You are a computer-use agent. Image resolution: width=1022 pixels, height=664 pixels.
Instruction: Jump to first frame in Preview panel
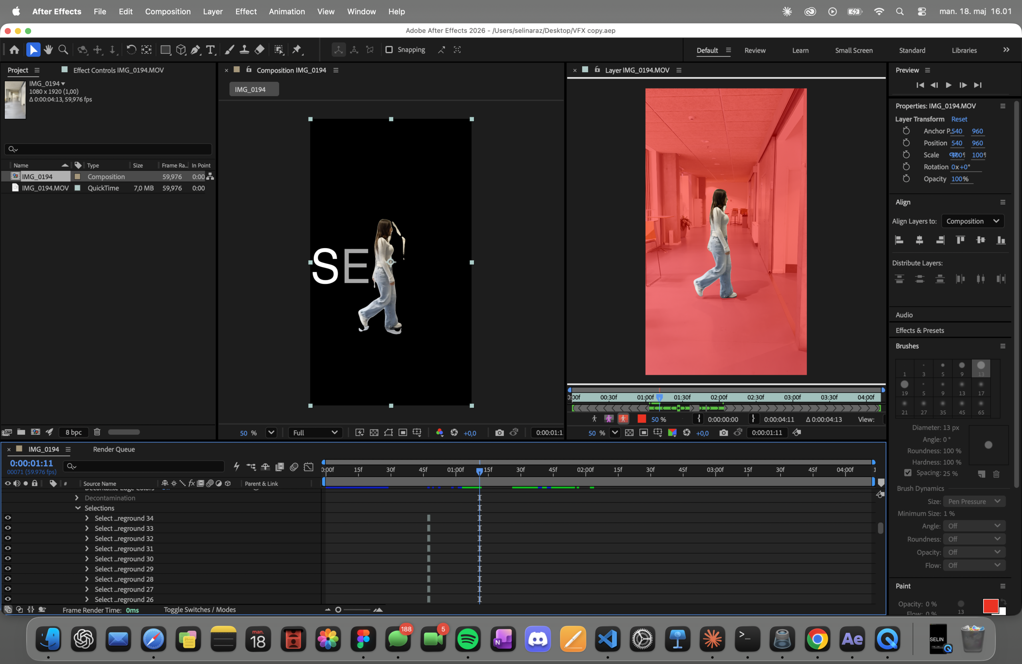(920, 85)
